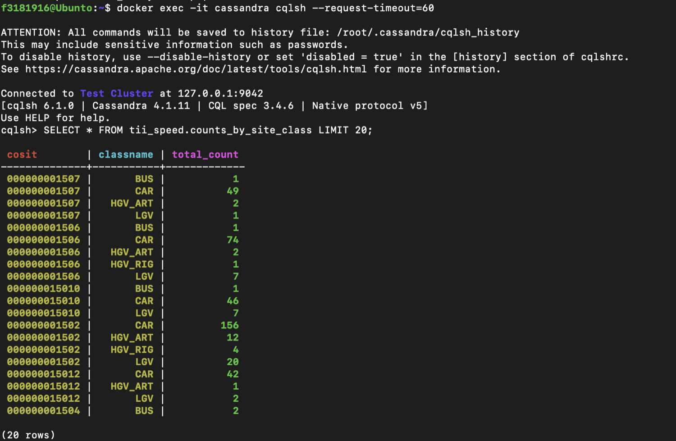Image resolution: width=676 pixels, height=441 pixels.
Task: Click HGV_ART classname in the 000000015012 row
Action: pyautogui.click(x=132, y=386)
